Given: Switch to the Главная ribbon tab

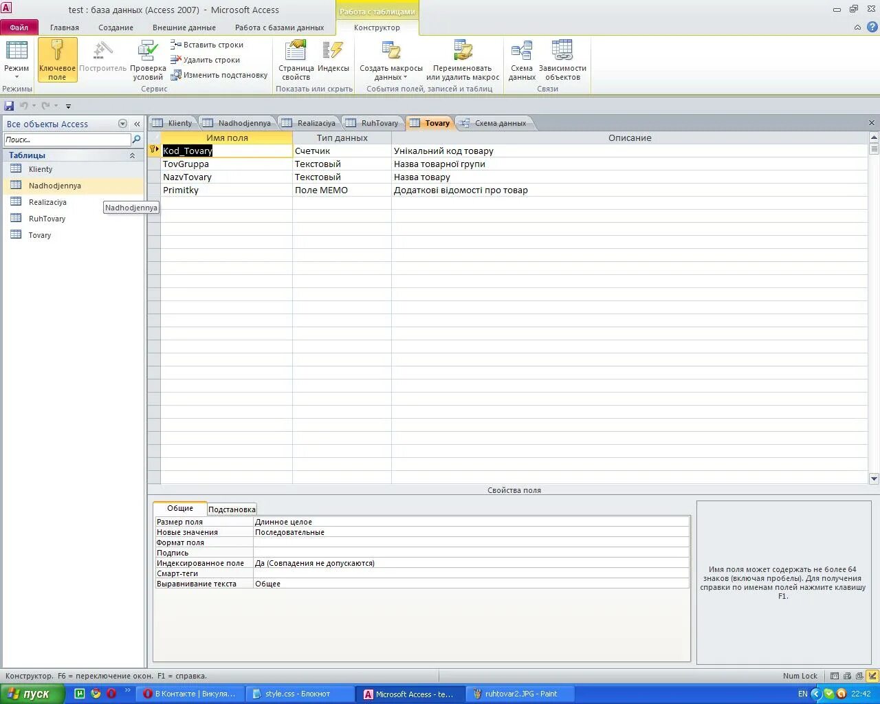Looking at the screenshot, I should click(x=65, y=27).
